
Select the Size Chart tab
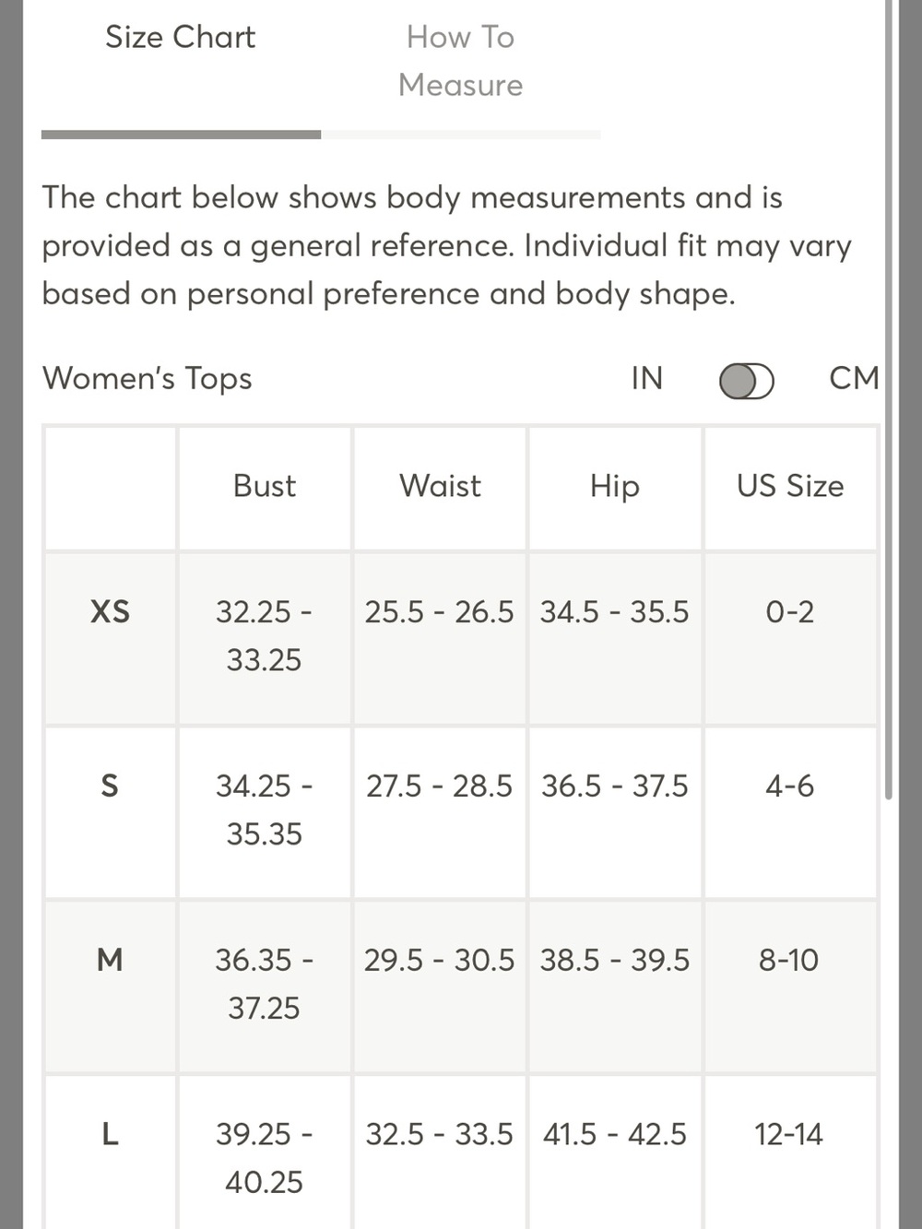[180, 37]
